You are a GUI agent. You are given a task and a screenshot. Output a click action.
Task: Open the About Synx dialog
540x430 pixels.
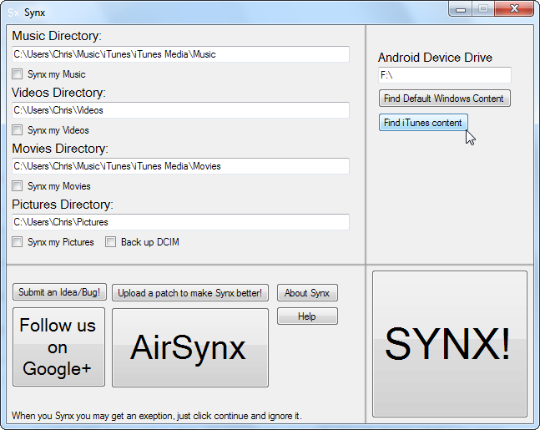pyautogui.click(x=307, y=293)
